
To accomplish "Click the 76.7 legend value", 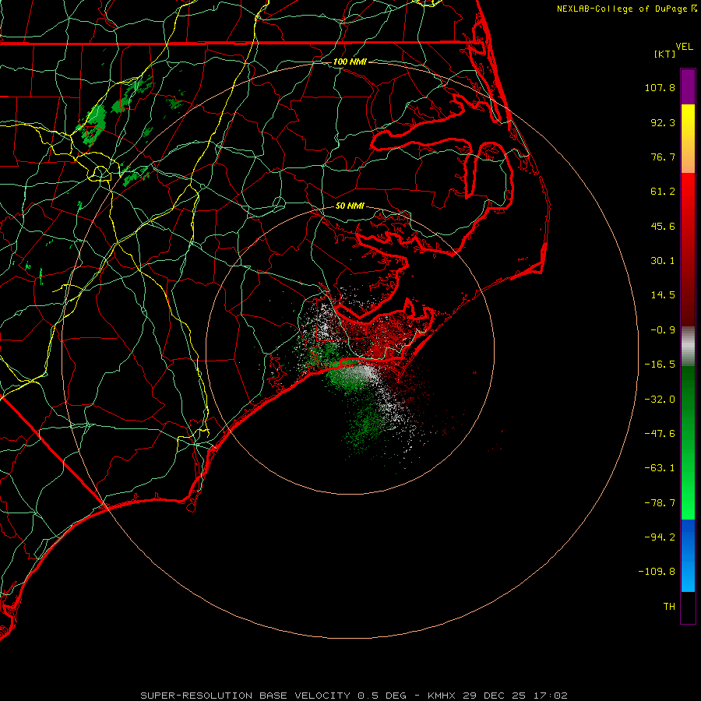I will point(663,157).
